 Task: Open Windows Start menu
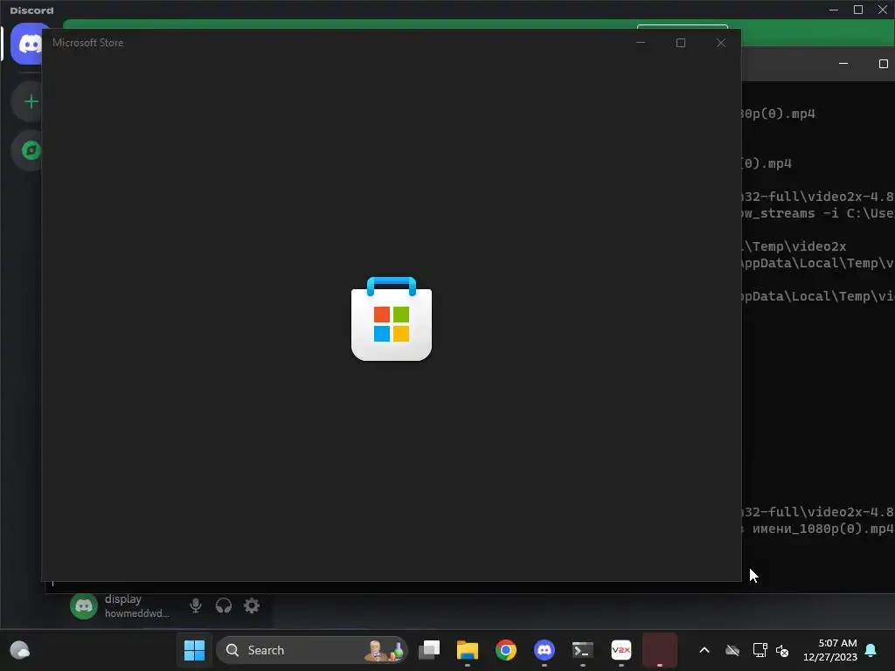[x=194, y=650]
